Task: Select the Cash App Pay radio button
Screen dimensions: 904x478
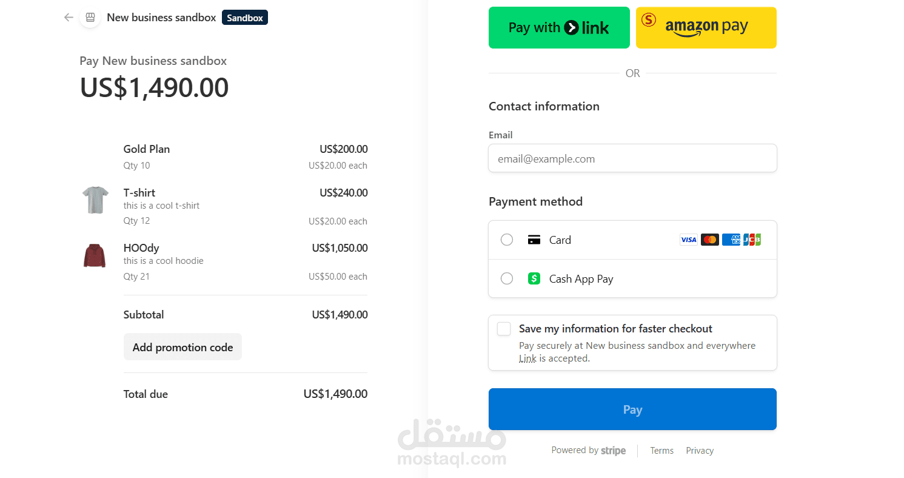Action: 507,278
